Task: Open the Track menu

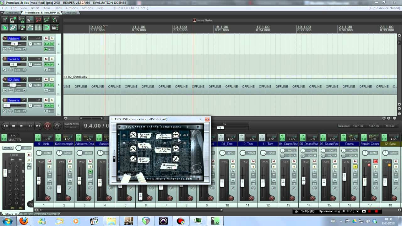Action: click(x=58, y=8)
